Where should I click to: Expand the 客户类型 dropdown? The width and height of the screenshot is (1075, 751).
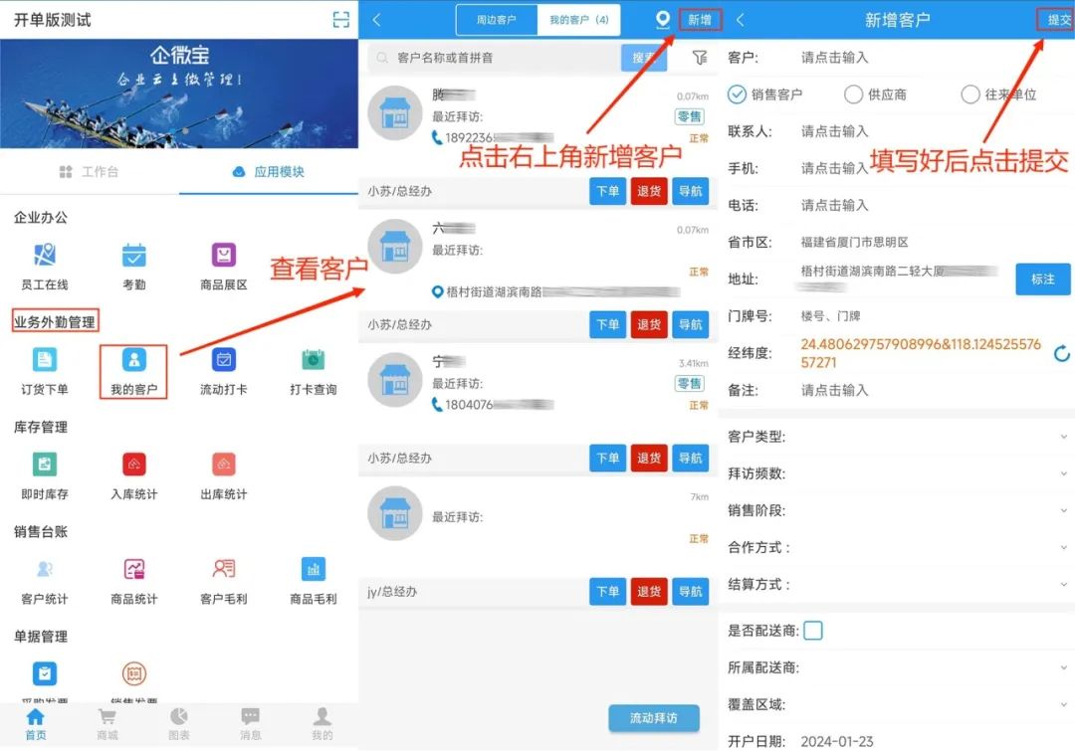(x=1063, y=437)
